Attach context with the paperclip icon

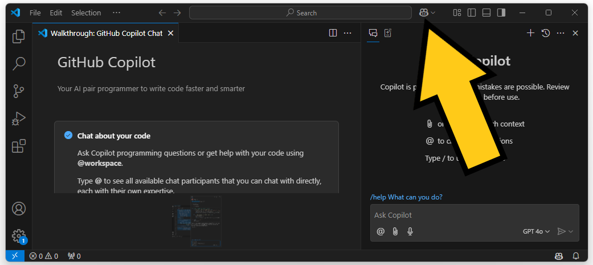click(x=395, y=231)
